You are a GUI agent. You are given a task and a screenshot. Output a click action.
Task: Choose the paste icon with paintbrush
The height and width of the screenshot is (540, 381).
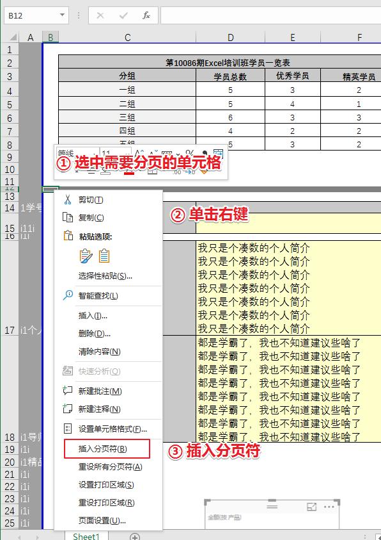(x=86, y=256)
